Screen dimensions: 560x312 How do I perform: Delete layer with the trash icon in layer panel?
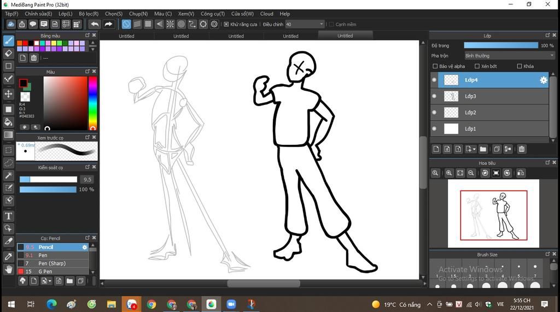coord(521,149)
